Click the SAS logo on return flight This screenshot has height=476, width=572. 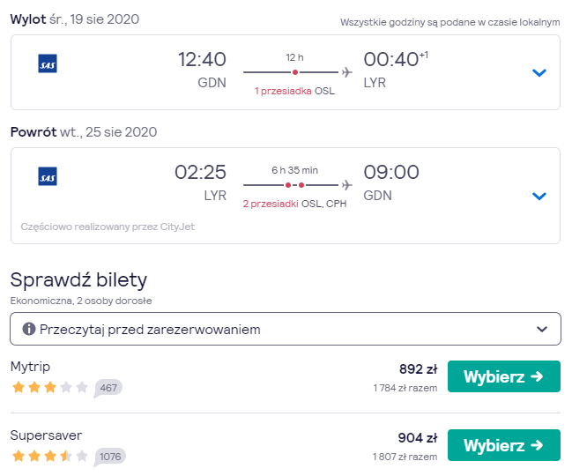pos(48,176)
